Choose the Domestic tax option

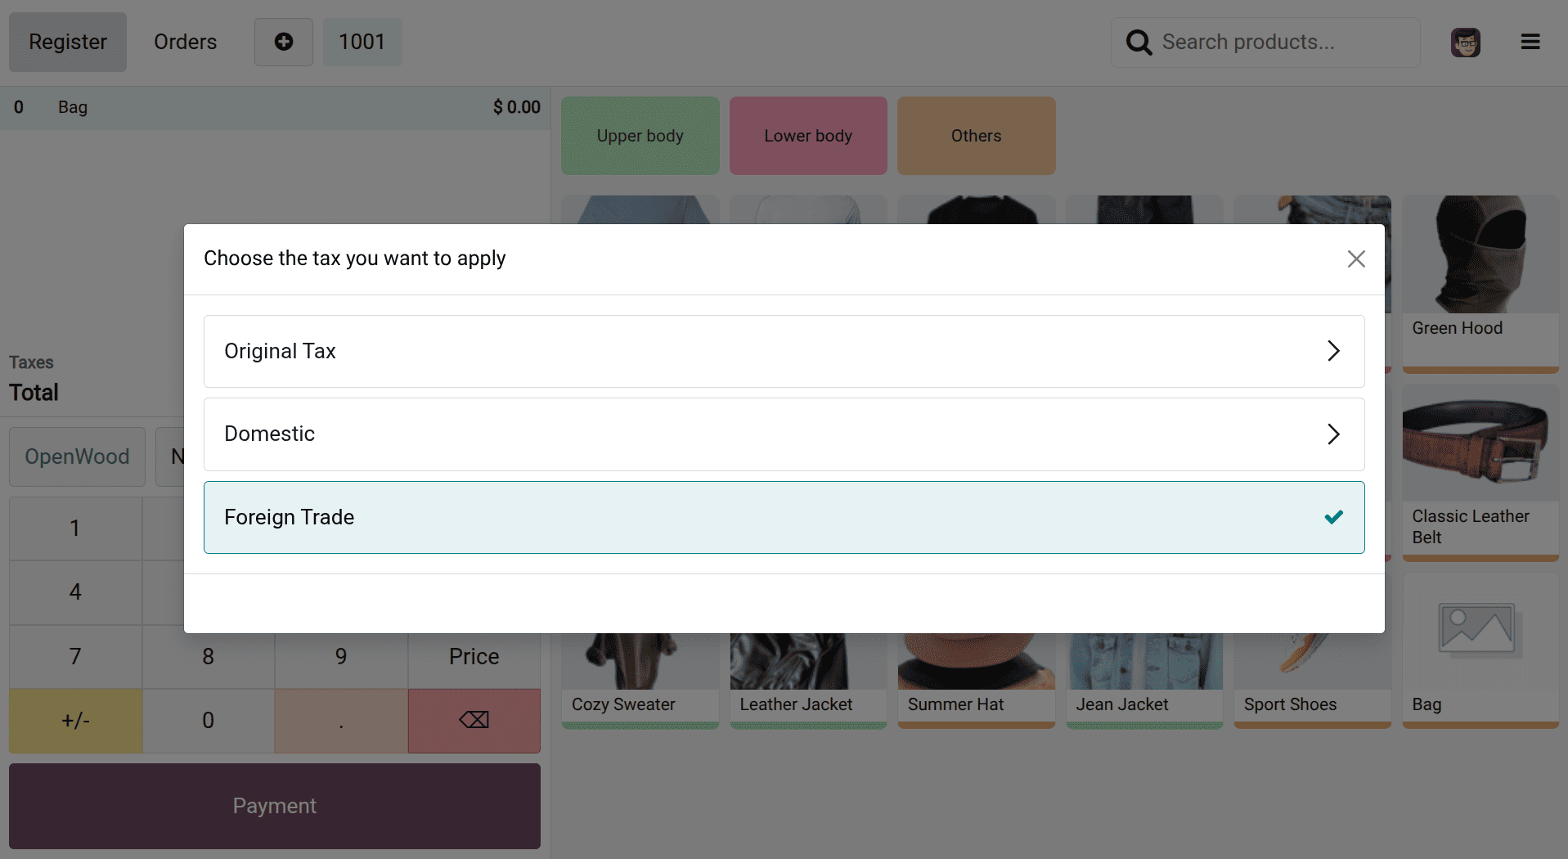pos(784,434)
